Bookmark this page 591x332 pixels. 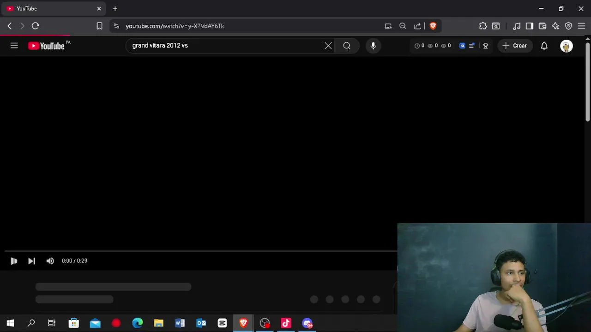pyautogui.click(x=99, y=26)
